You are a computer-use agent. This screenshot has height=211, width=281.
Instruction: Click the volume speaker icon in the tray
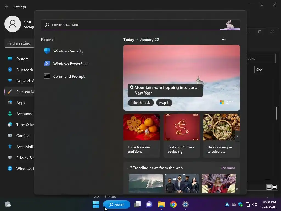pos(254,204)
